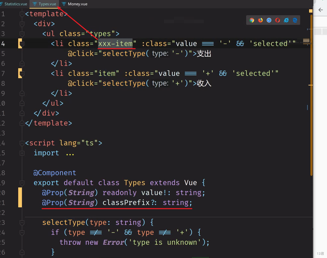Click the 收入 label text
Screen dimensions: 327x258
click(204, 83)
